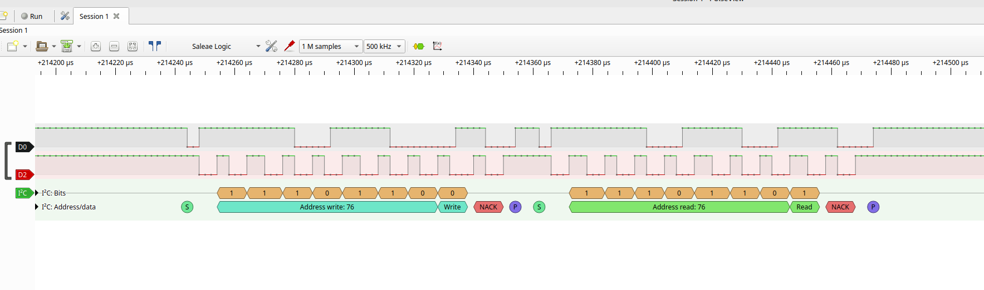Viewport: 984px width, 290px height.
Task: Expand the I²C: Address/data row
Action: (x=37, y=207)
